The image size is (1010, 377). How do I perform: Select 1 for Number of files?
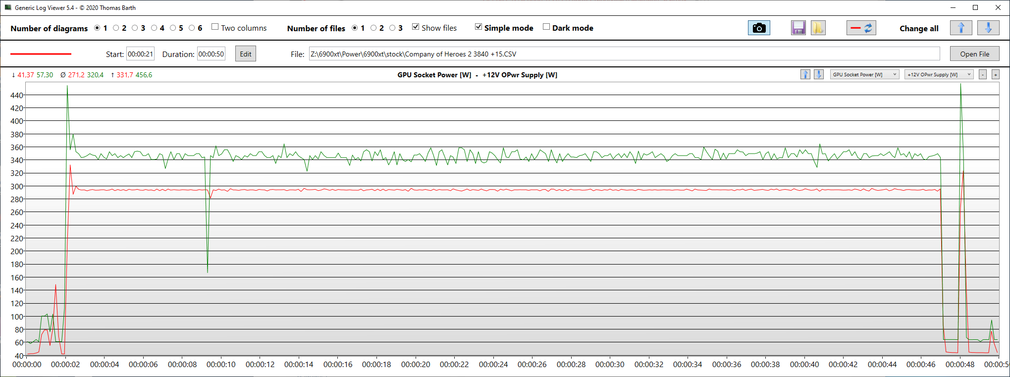pyautogui.click(x=355, y=28)
